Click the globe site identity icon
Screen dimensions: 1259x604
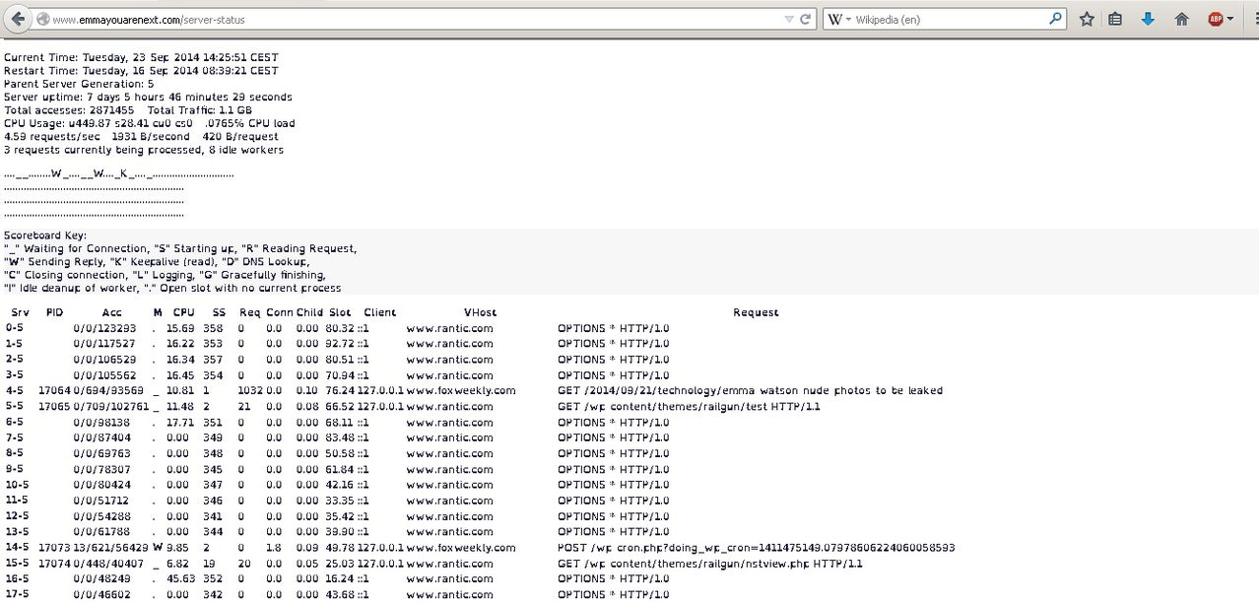tap(42, 20)
